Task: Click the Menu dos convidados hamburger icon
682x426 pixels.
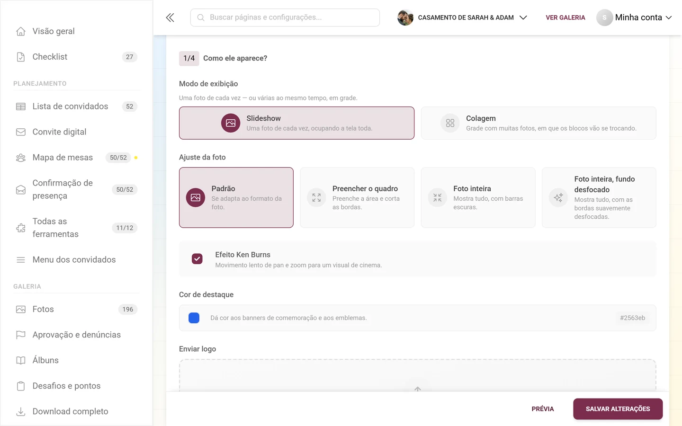Action: click(21, 260)
